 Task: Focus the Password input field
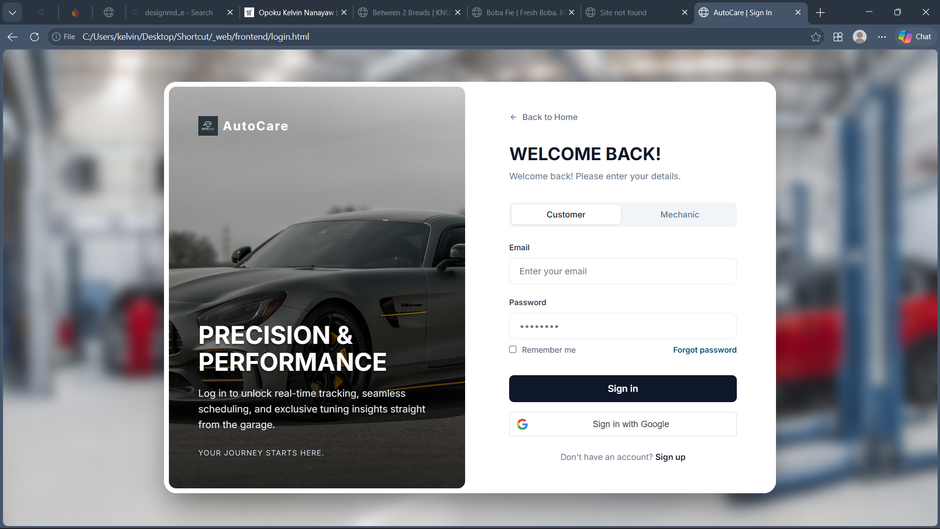(623, 326)
